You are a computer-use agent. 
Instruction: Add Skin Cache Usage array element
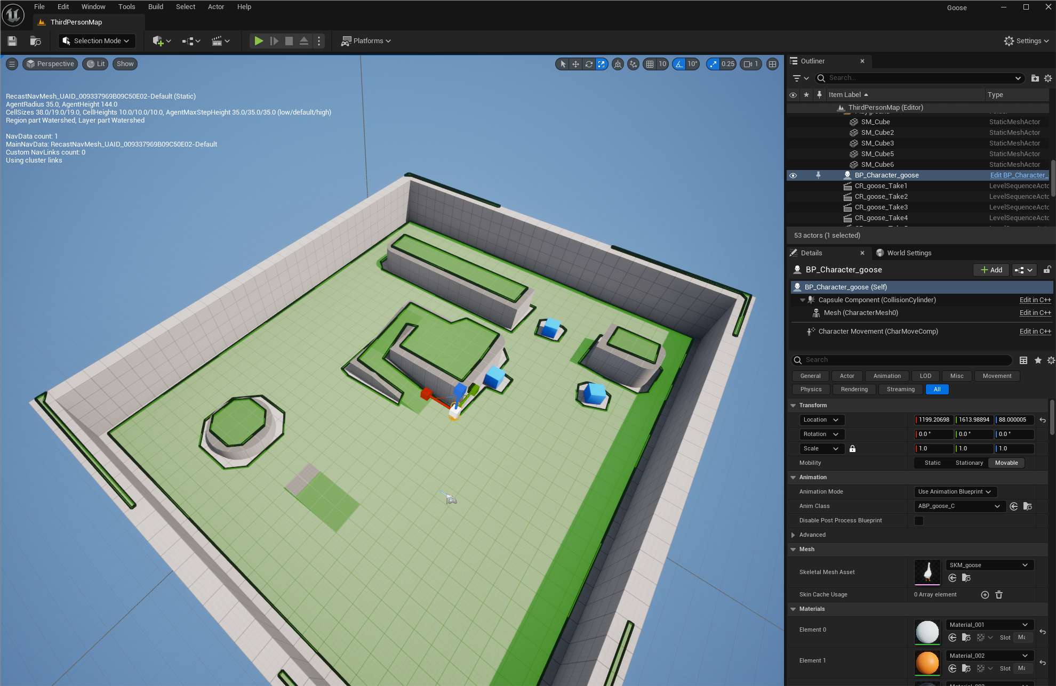[x=985, y=595]
